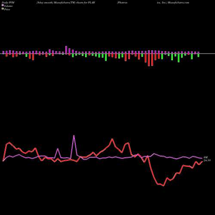This screenshot has width=215, height=215.
Task: Select the 'Price' legend label
Action: click(x=7, y=9)
